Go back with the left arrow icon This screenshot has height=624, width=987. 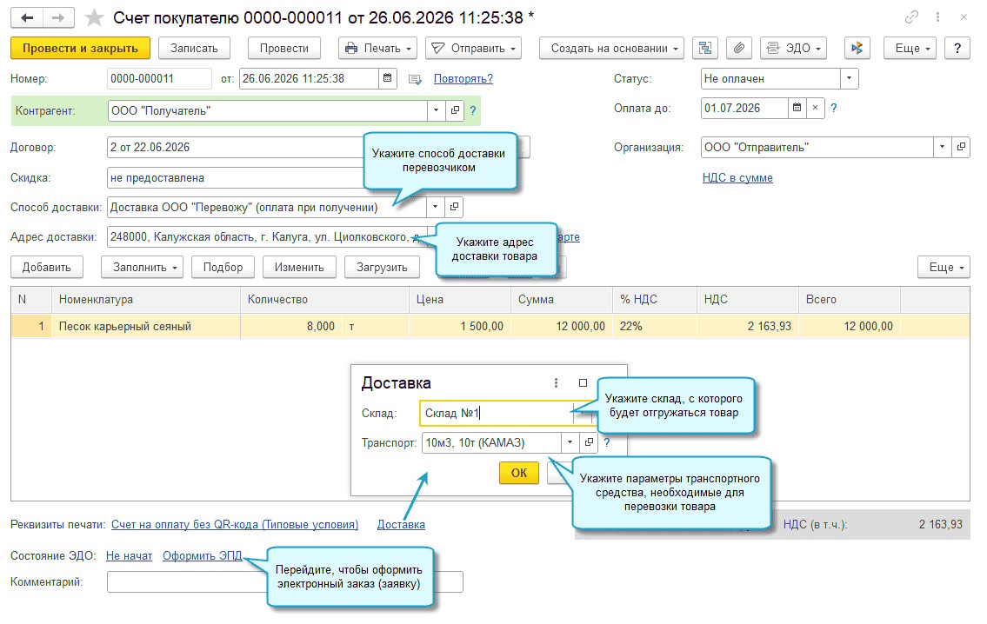pos(27,17)
